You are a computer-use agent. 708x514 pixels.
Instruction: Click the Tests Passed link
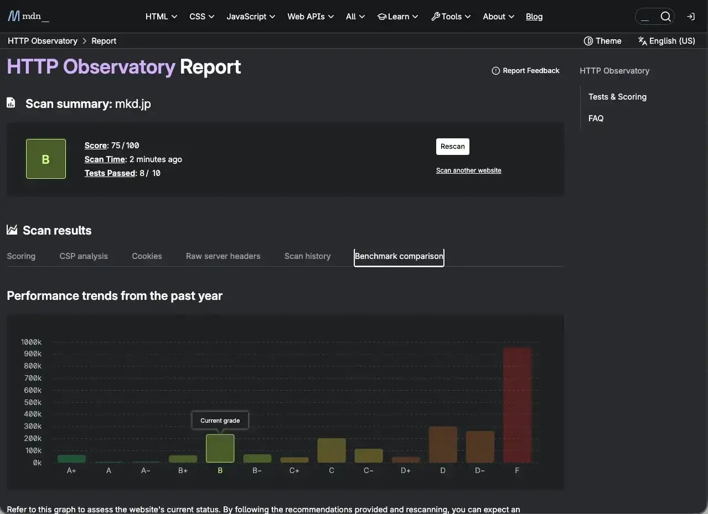[x=110, y=173]
